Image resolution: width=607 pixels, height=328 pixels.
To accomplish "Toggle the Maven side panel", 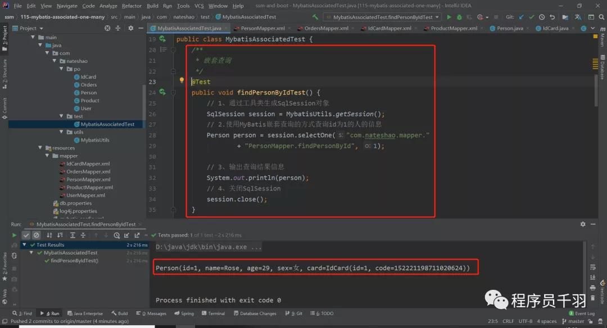I will pyautogui.click(x=603, y=37).
